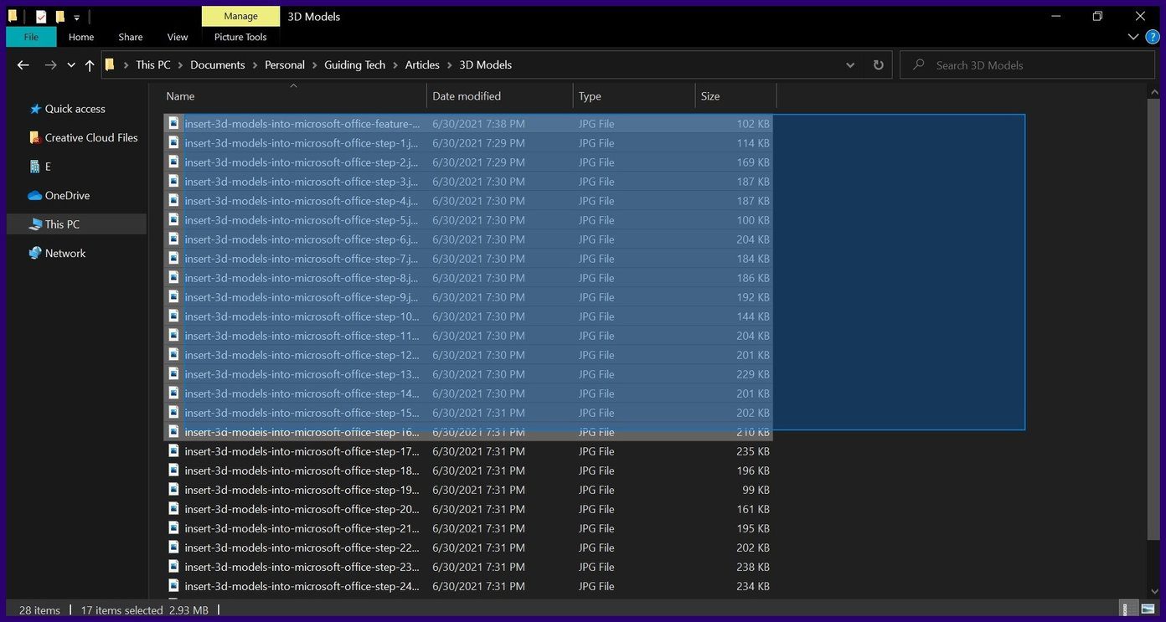
Task: Click the magnifier search icon
Action: pyautogui.click(x=919, y=64)
